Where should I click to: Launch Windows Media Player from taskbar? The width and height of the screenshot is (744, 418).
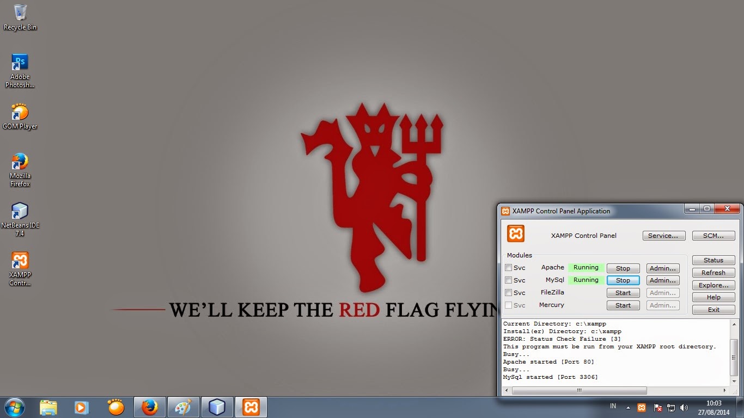(81, 407)
